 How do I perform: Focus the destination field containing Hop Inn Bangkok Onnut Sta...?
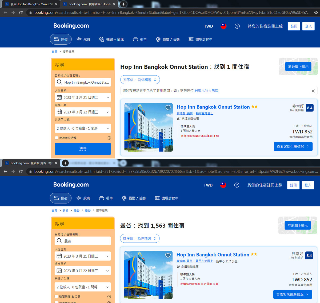click(83, 82)
